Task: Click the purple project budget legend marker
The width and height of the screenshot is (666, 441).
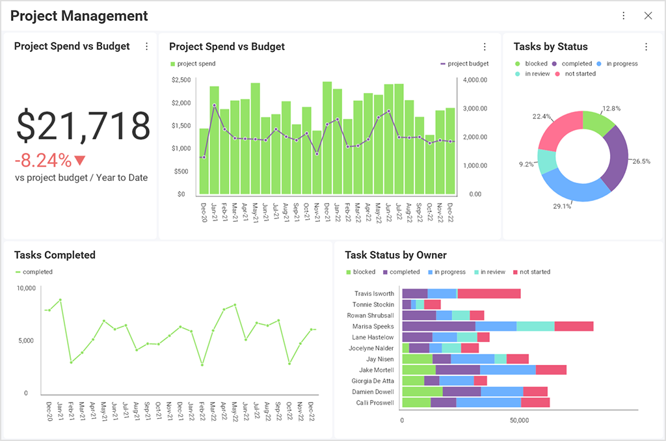Action: point(442,63)
